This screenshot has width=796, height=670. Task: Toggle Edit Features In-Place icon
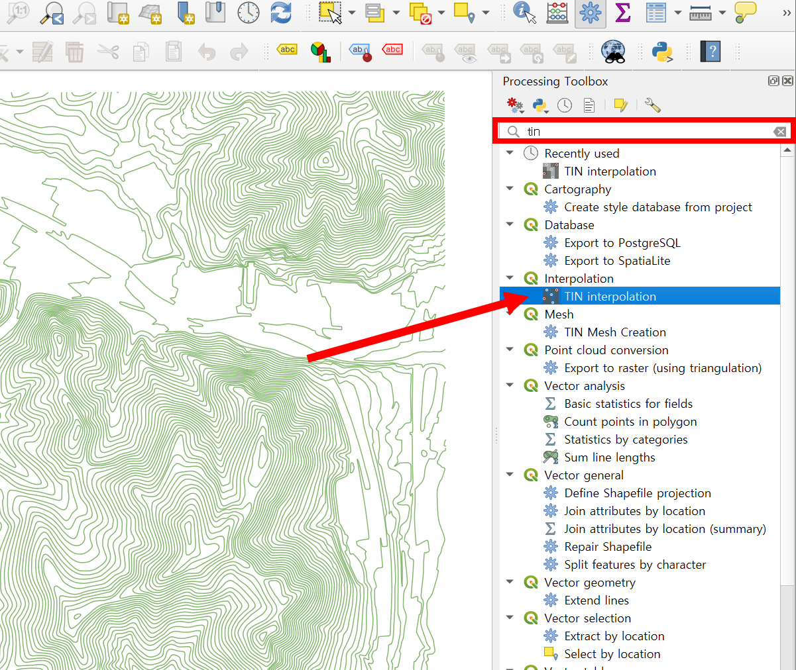620,105
